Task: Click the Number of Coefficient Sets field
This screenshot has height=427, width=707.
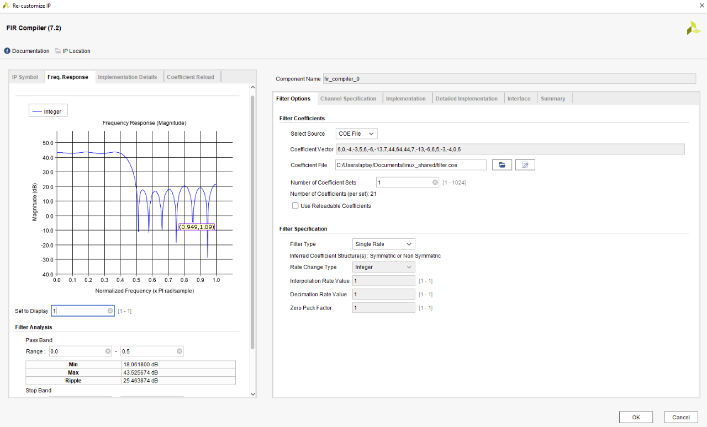Action: [x=408, y=183]
